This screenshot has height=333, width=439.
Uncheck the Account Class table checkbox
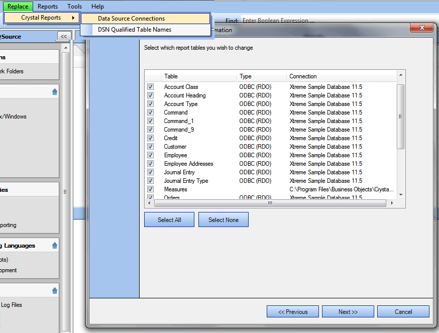tap(150, 87)
